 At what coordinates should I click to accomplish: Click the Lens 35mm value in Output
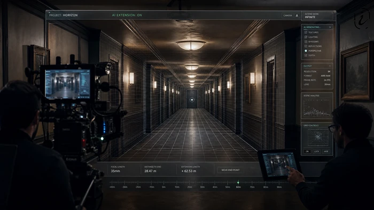tap(328, 84)
